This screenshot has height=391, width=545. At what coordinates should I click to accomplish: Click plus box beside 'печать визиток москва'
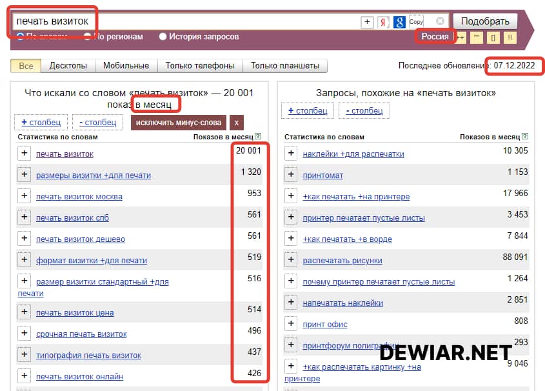[x=24, y=196]
